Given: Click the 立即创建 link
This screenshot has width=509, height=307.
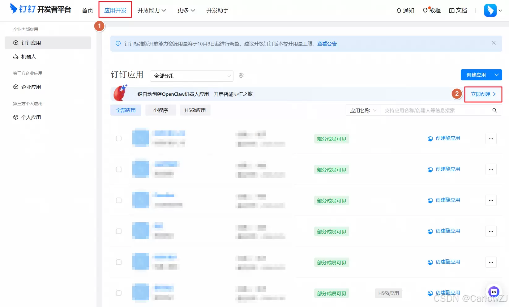Looking at the screenshot, I should [x=481, y=94].
